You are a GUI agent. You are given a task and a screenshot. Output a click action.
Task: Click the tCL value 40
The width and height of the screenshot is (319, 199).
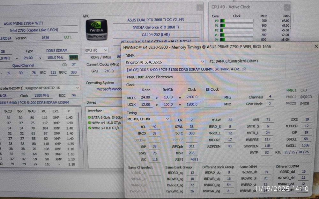click(x=154, y=127)
